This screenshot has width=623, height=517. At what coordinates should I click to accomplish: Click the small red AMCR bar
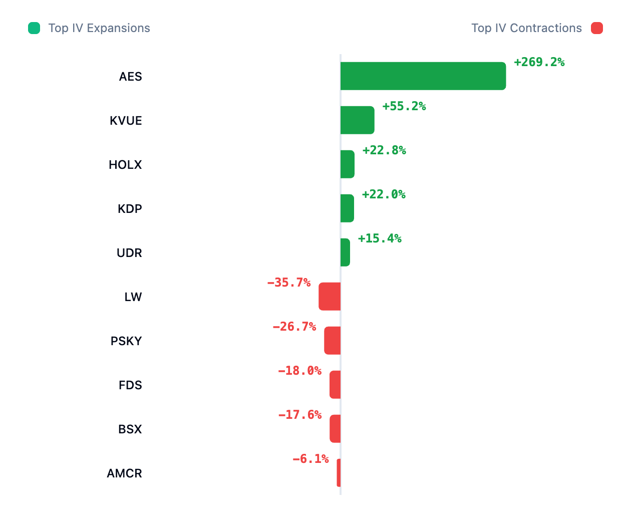point(339,473)
